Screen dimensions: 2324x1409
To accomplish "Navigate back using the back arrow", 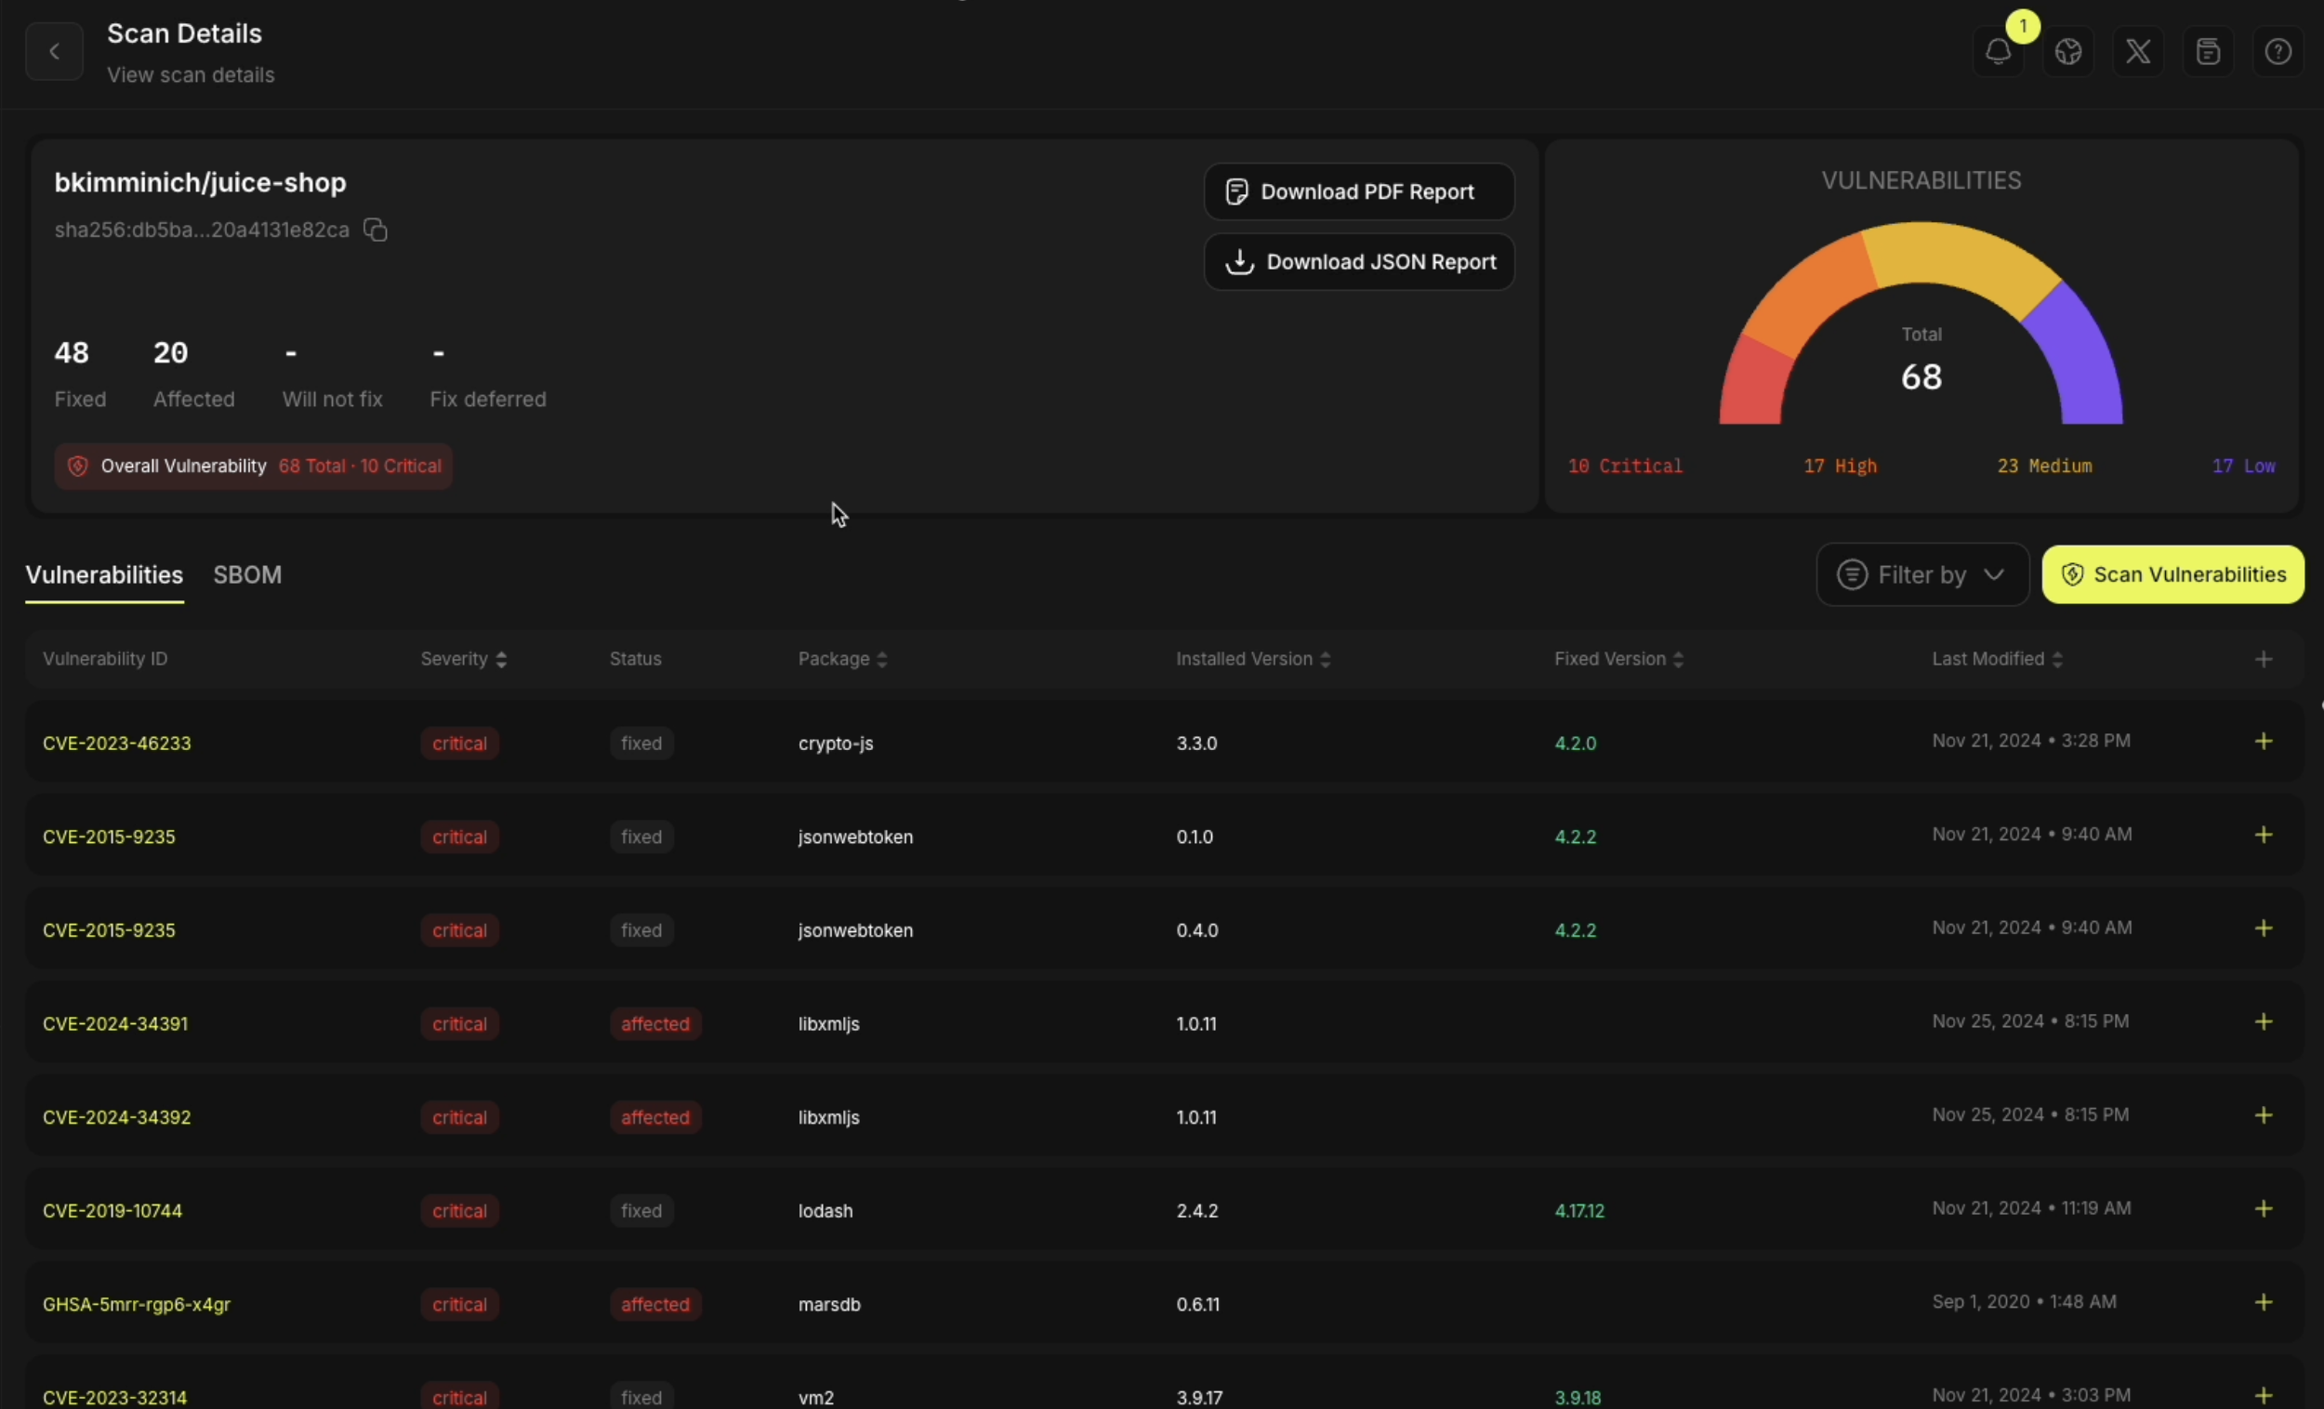I will coord(54,51).
